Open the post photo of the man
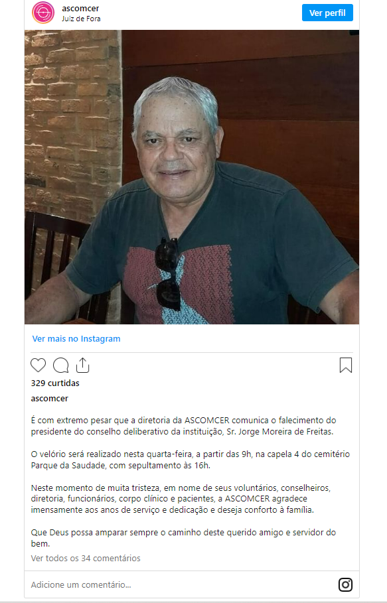This screenshot has width=387, height=603. click(192, 177)
